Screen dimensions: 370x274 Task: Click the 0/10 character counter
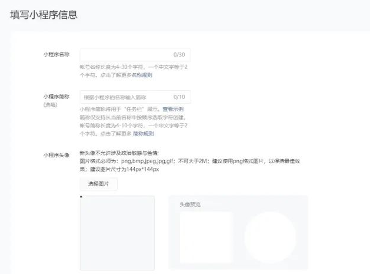pyautogui.click(x=179, y=97)
